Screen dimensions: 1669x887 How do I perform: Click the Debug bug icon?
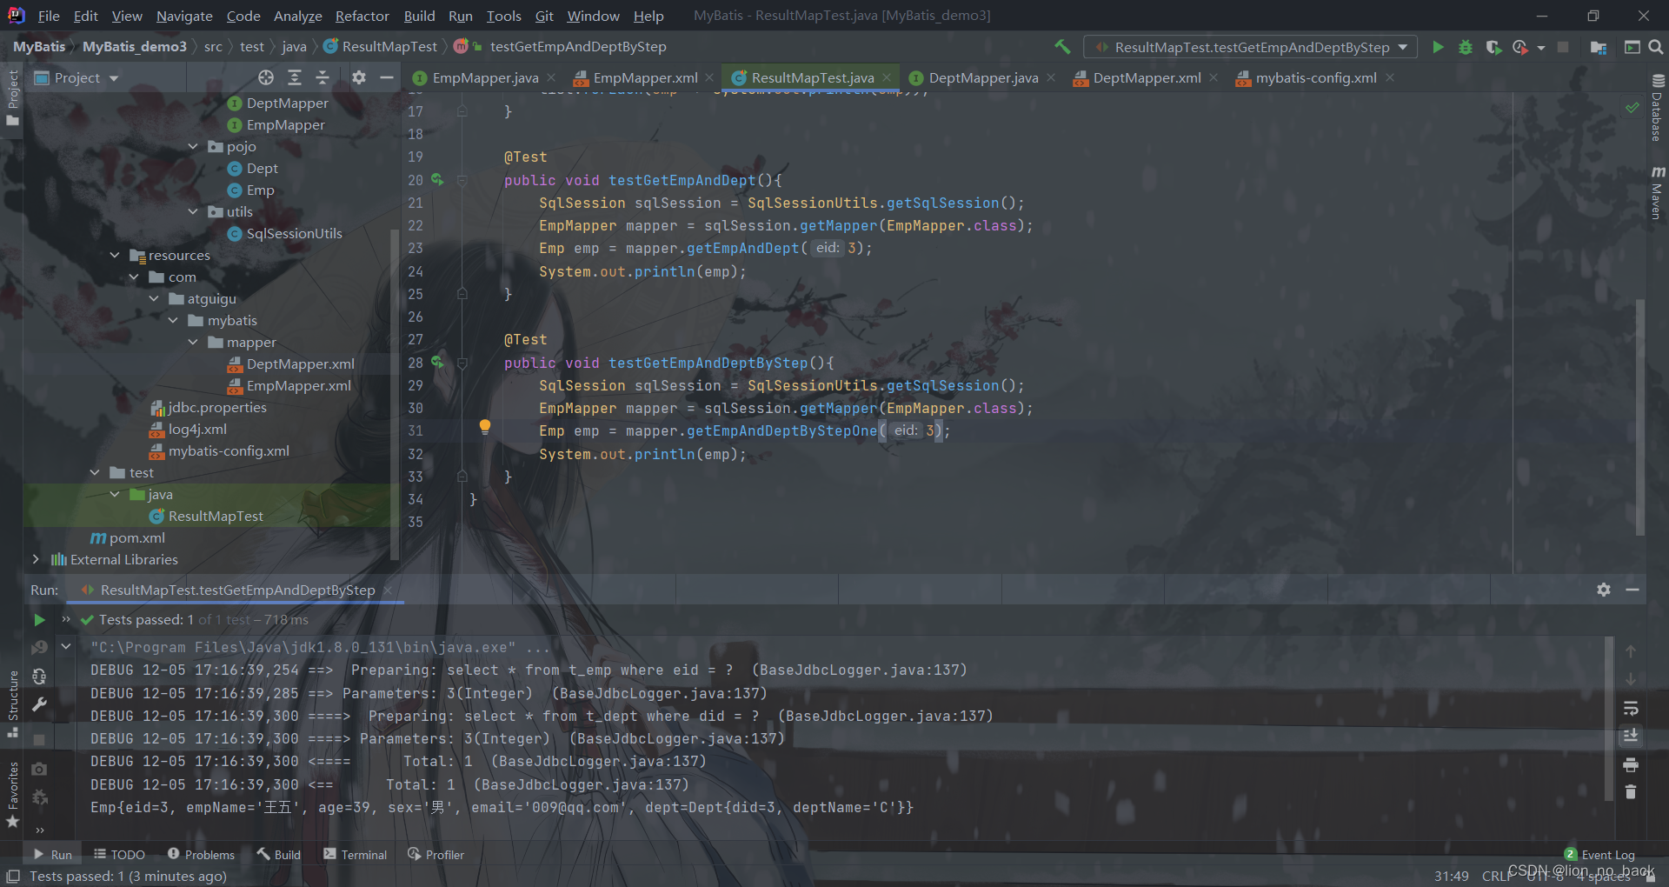tap(1466, 47)
